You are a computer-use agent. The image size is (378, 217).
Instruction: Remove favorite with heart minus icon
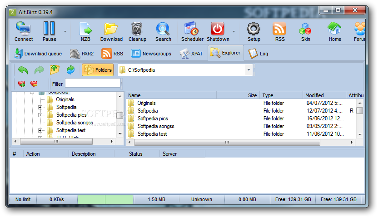coord(34,84)
